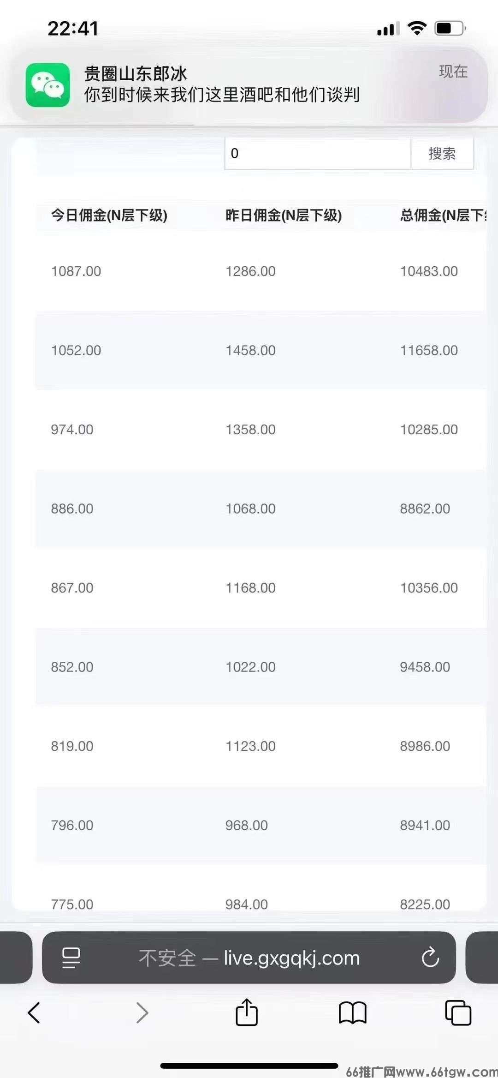Click the 1087.00 today commission cell
The width and height of the screenshot is (498, 1078).
point(76,271)
